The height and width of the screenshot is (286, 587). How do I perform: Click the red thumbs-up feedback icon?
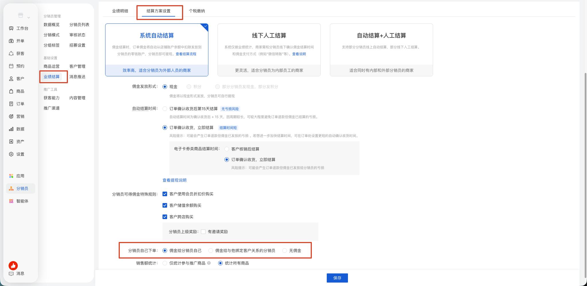click(x=13, y=266)
